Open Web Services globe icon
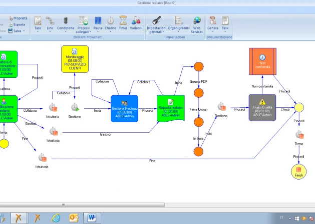 pyautogui.click(x=197, y=20)
